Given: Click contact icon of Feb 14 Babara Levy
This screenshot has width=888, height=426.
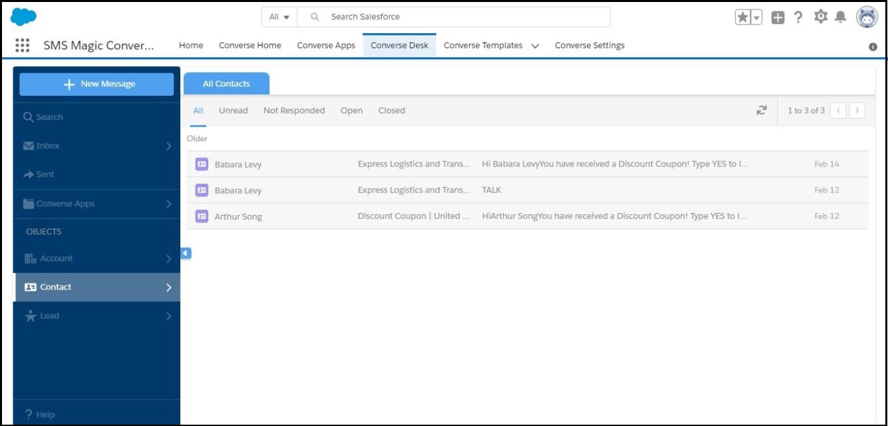Looking at the screenshot, I should coord(201,164).
